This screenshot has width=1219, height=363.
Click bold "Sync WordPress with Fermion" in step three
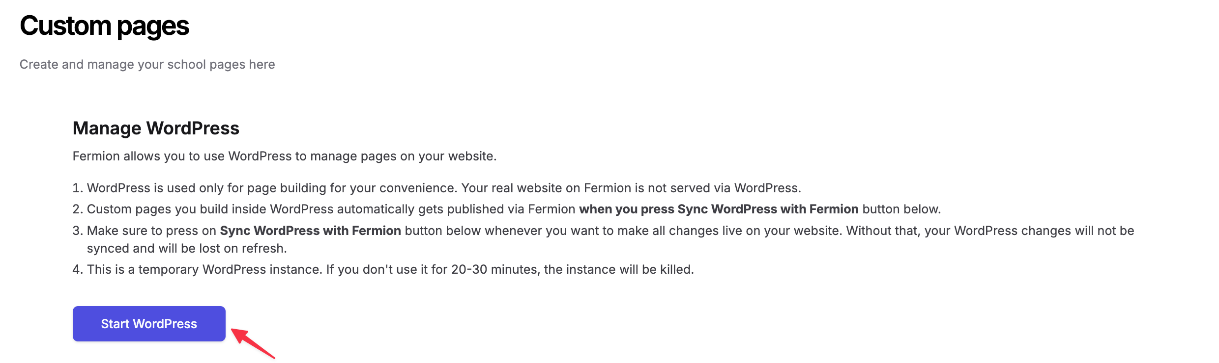(x=310, y=231)
